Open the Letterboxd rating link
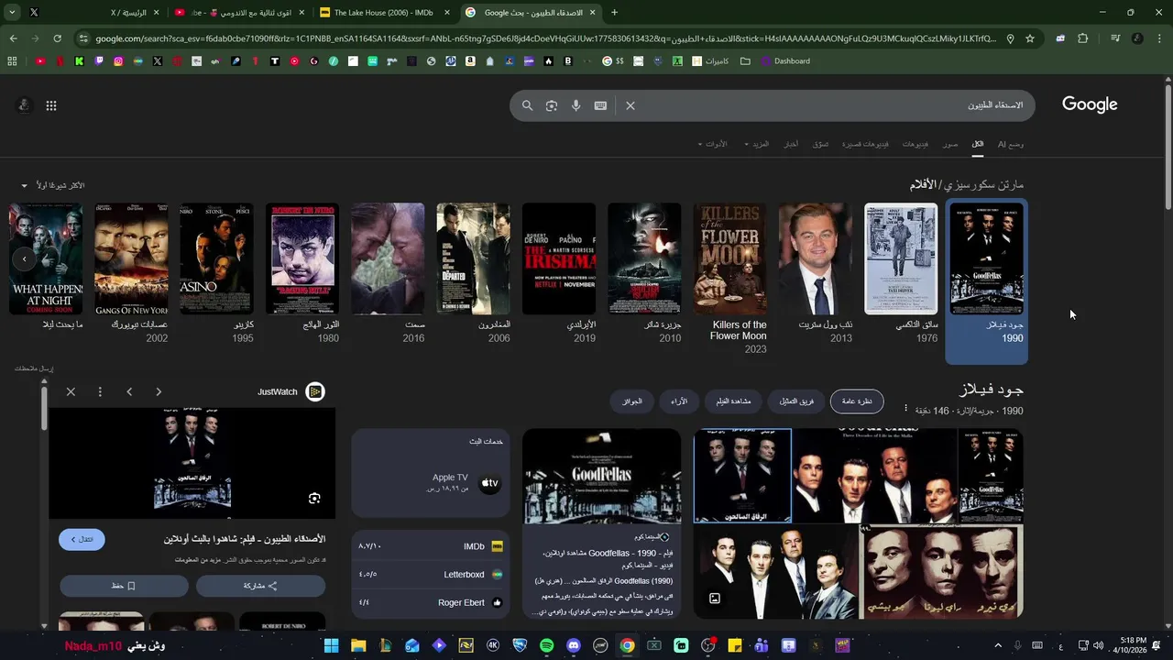The height and width of the screenshot is (660, 1173). point(431,575)
